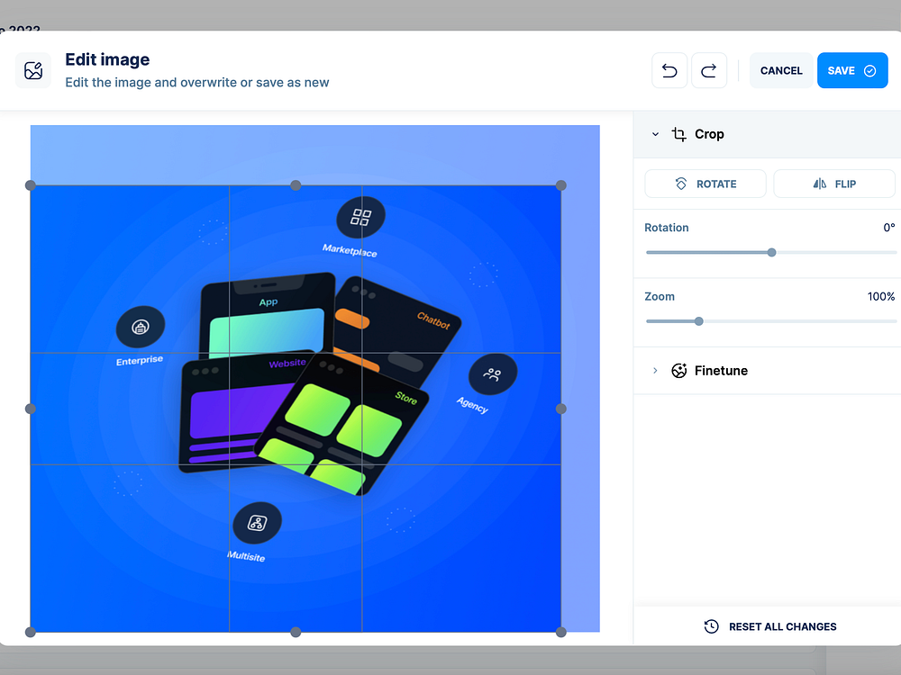Click the Zoom slider handle
The image size is (901, 675).
tap(699, 321)
